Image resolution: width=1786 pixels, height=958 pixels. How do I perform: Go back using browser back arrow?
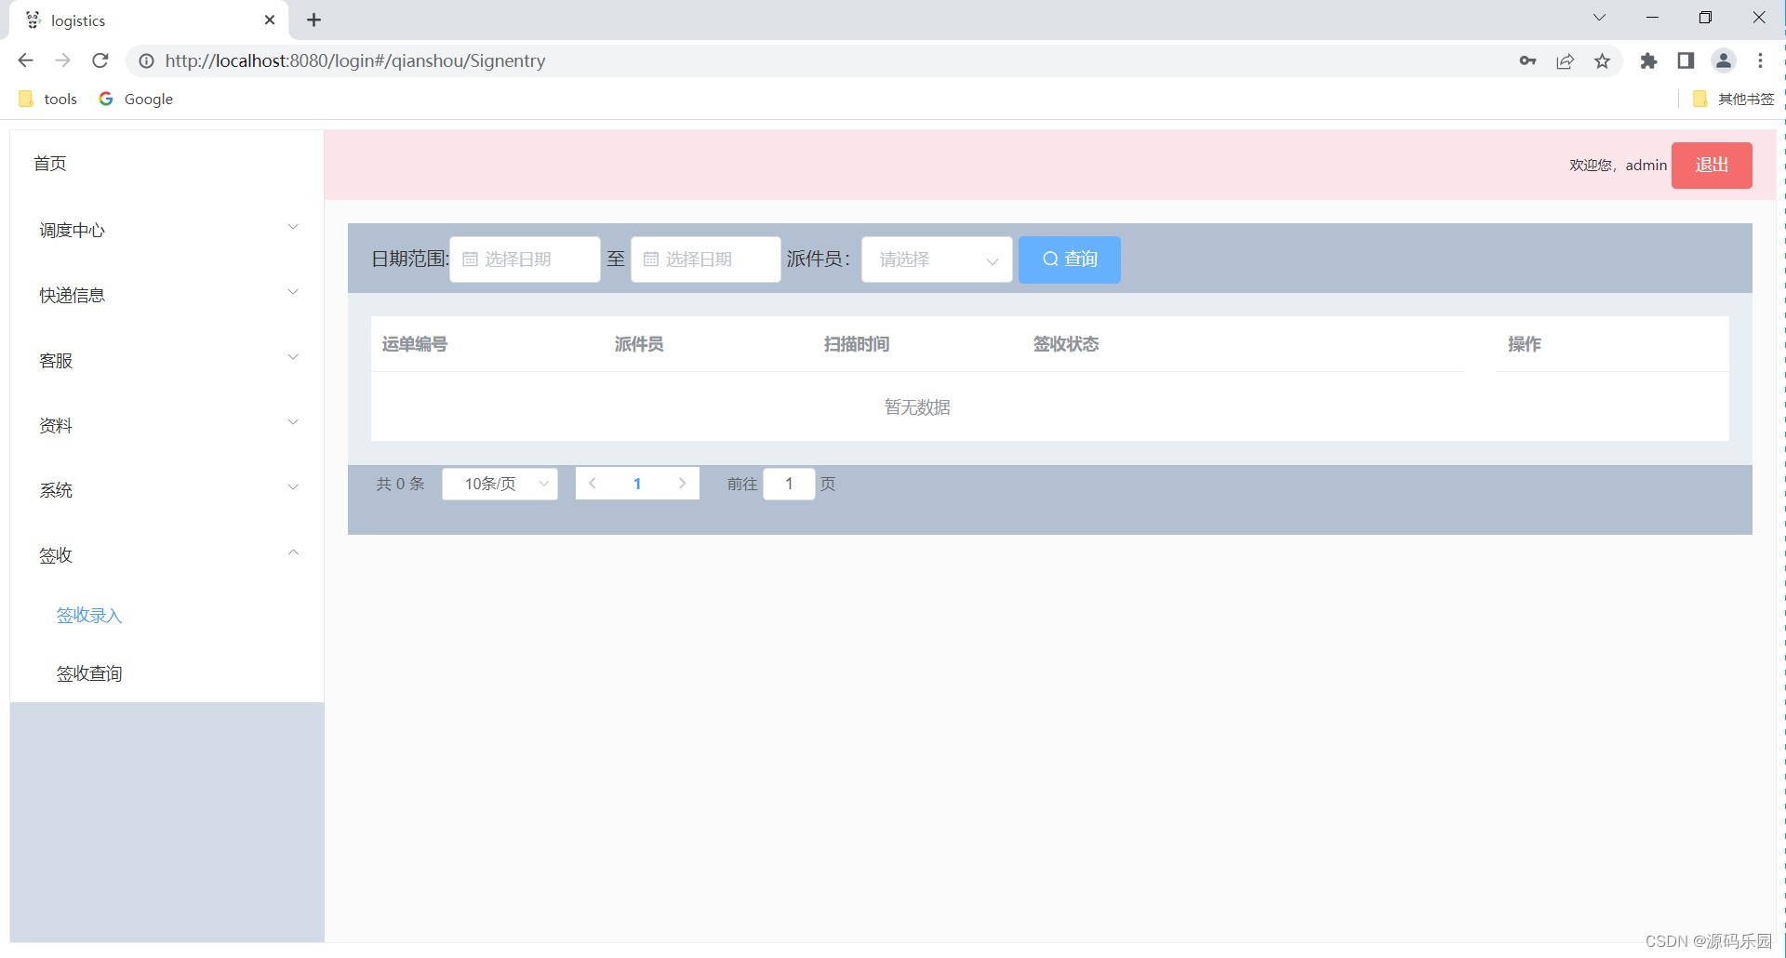pyautogui.click(x=25, y=60)
